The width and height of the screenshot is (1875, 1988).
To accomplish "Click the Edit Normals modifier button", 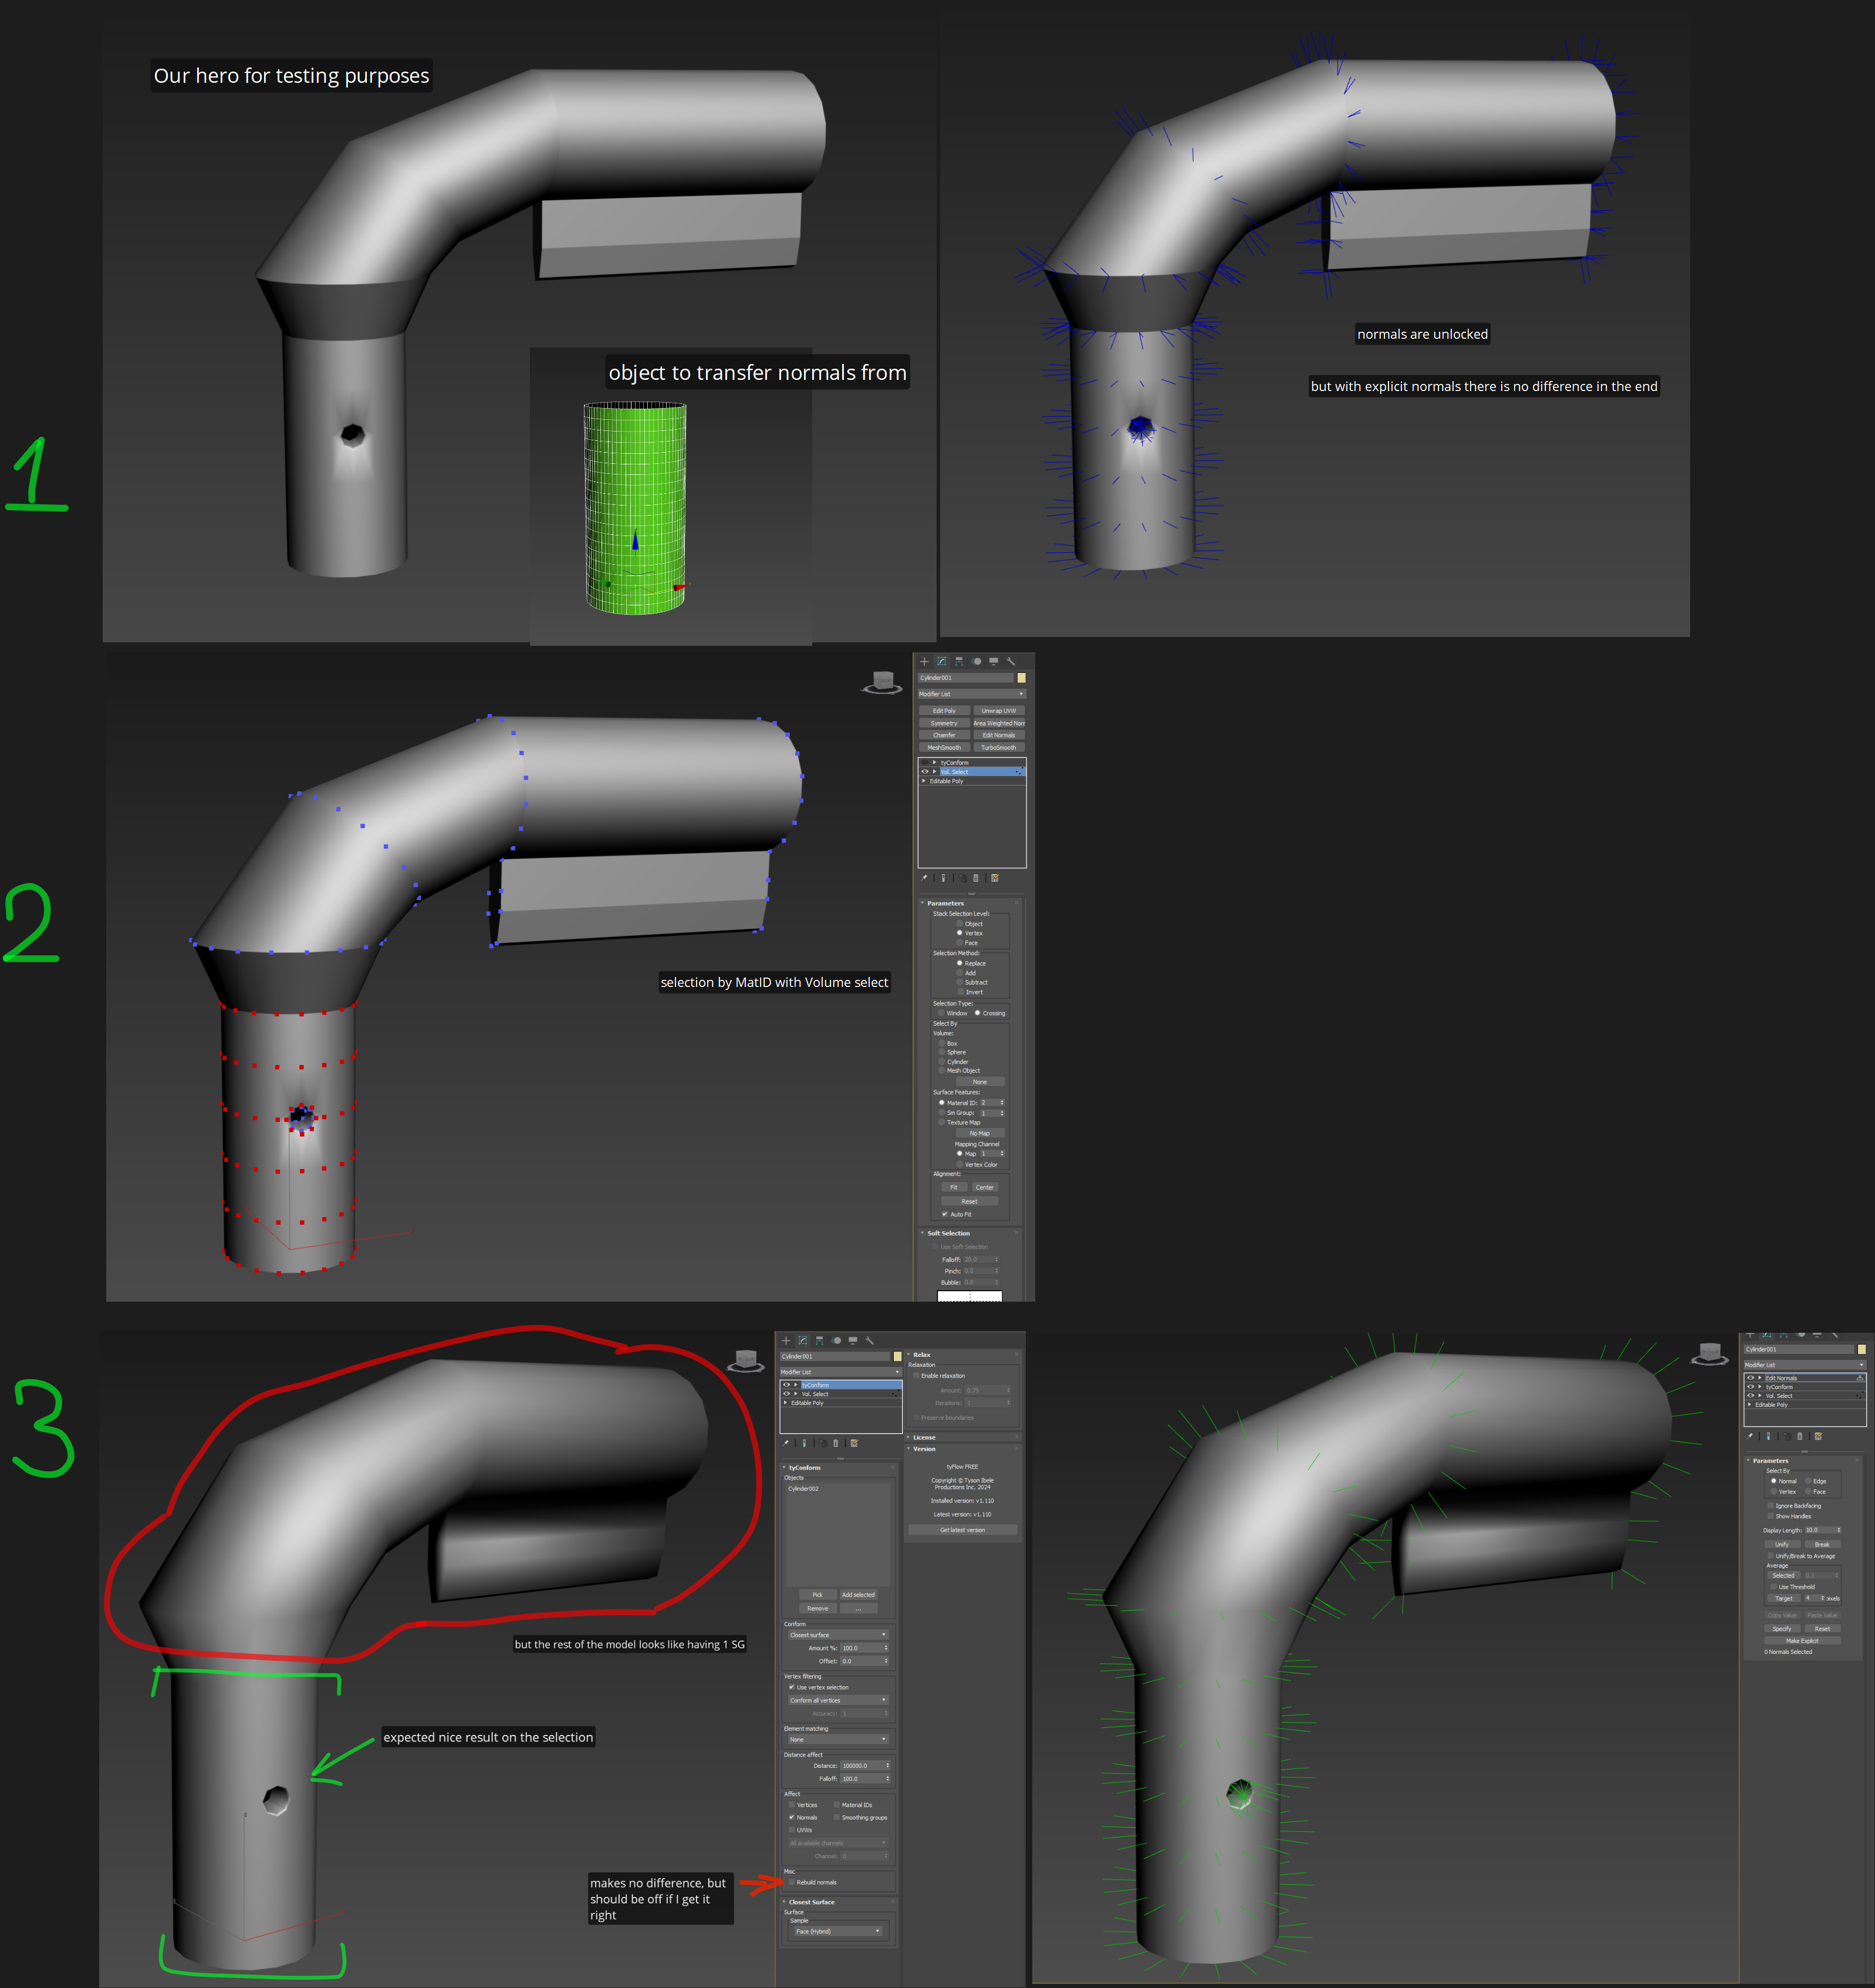I will [998, 735].
